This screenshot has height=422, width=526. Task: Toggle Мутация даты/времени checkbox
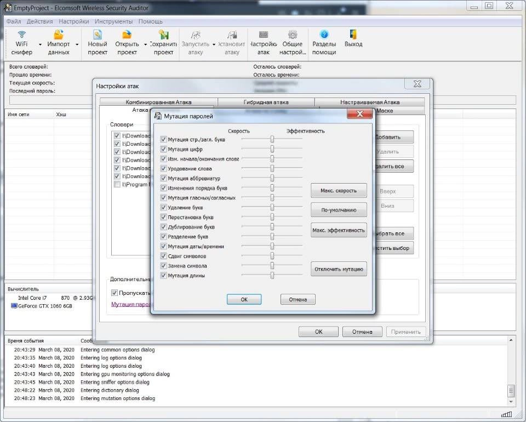tap(163, 246)
